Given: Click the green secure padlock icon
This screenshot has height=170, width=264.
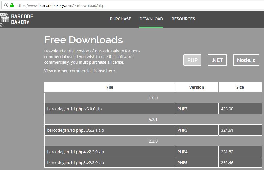Looking at the screenshot, I should point(12,5).
